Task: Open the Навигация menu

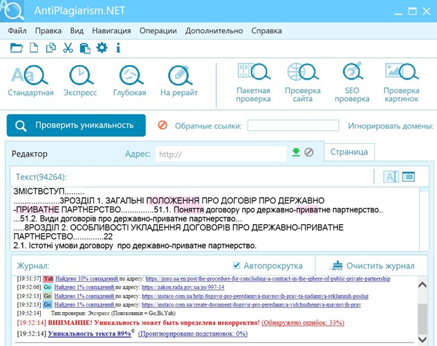Action: 111,30
